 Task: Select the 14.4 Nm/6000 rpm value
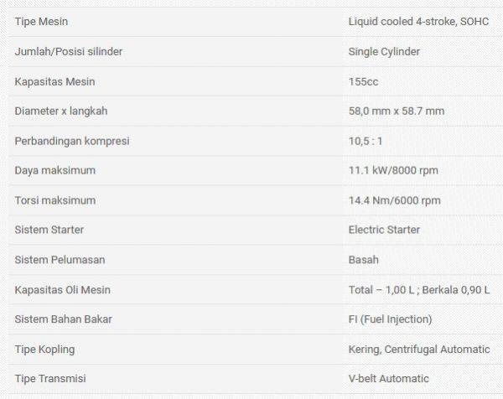[394, 200]
